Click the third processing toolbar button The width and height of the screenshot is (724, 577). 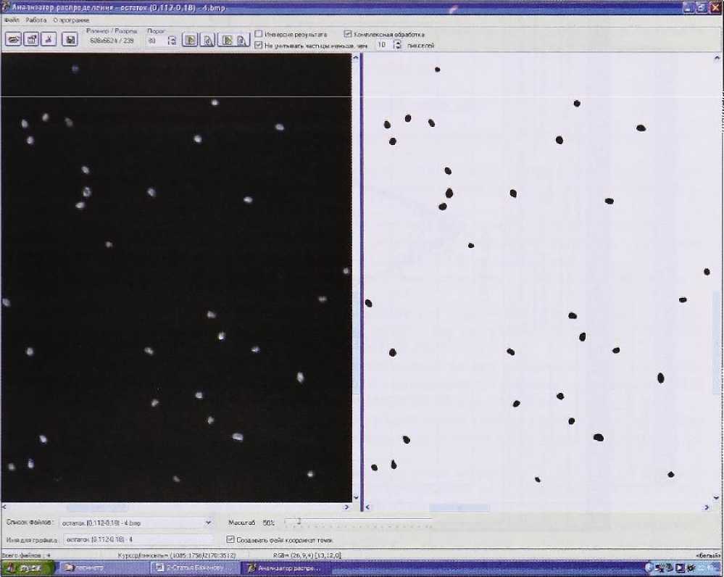pos(226,40)
